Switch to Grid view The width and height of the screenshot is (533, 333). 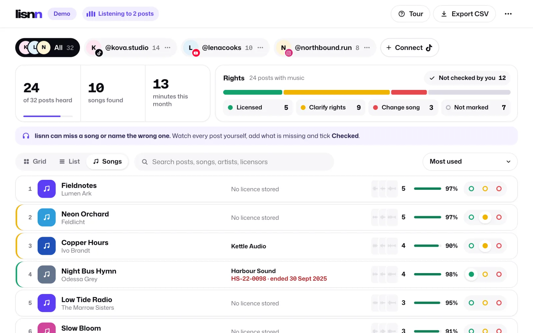[x=35, y=162]
